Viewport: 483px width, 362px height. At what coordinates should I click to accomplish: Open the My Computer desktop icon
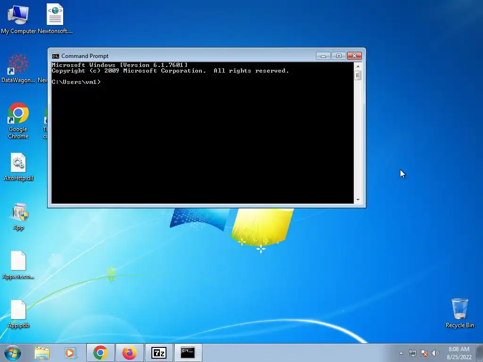coord(18,18)
